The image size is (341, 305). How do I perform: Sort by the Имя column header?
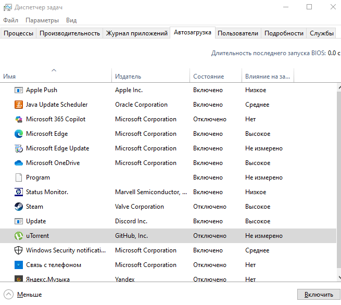click(56, 75)
